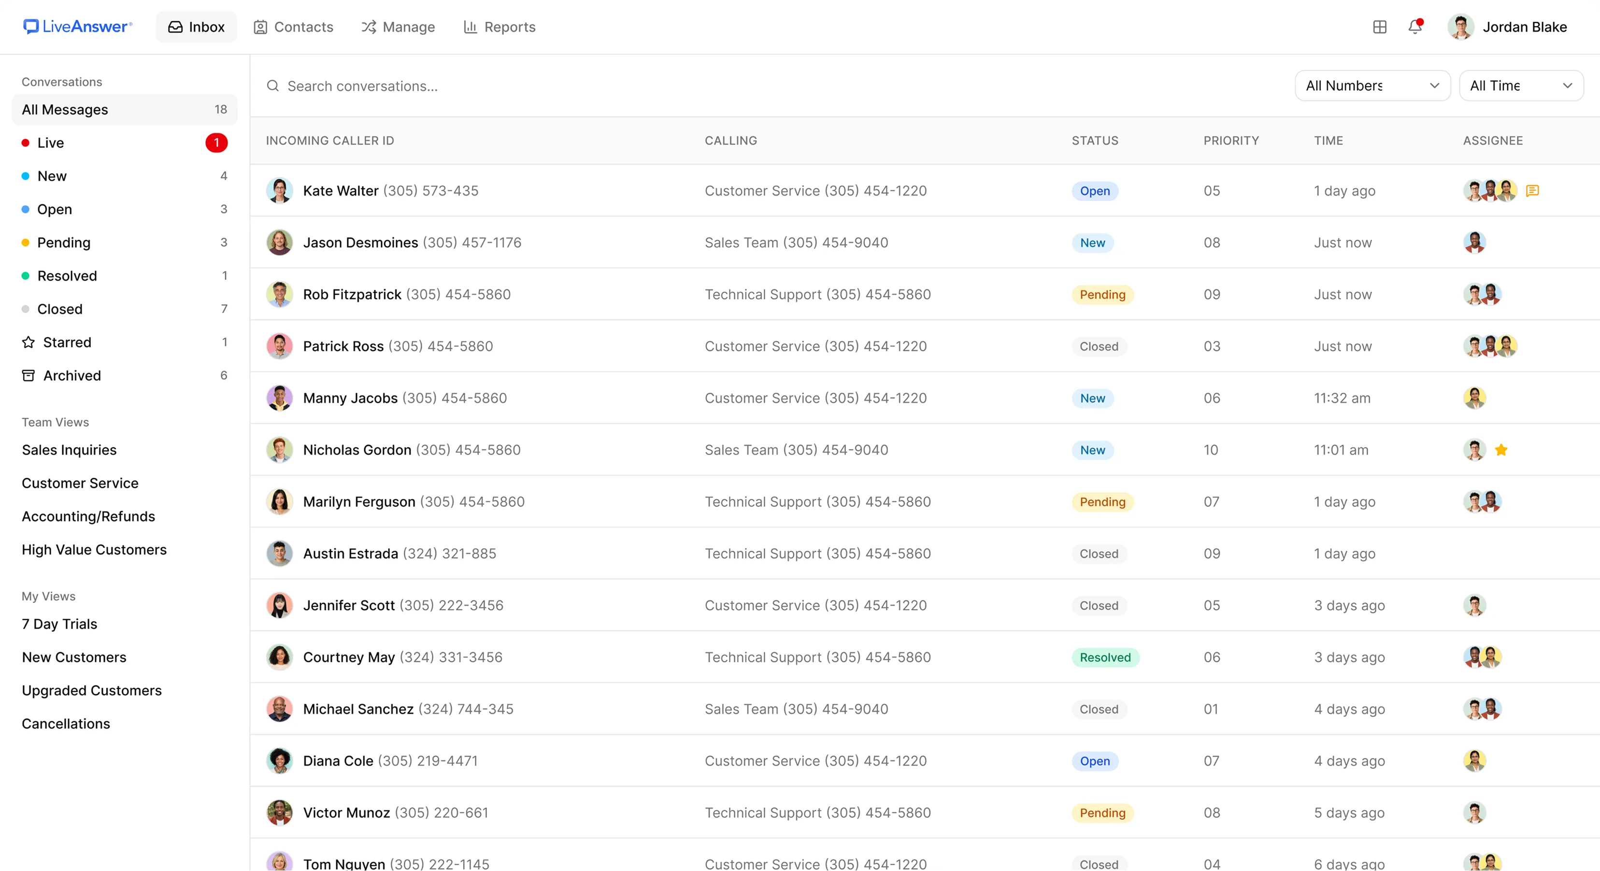Show Closed conversations in sidebar

click(x=124, y=309)
